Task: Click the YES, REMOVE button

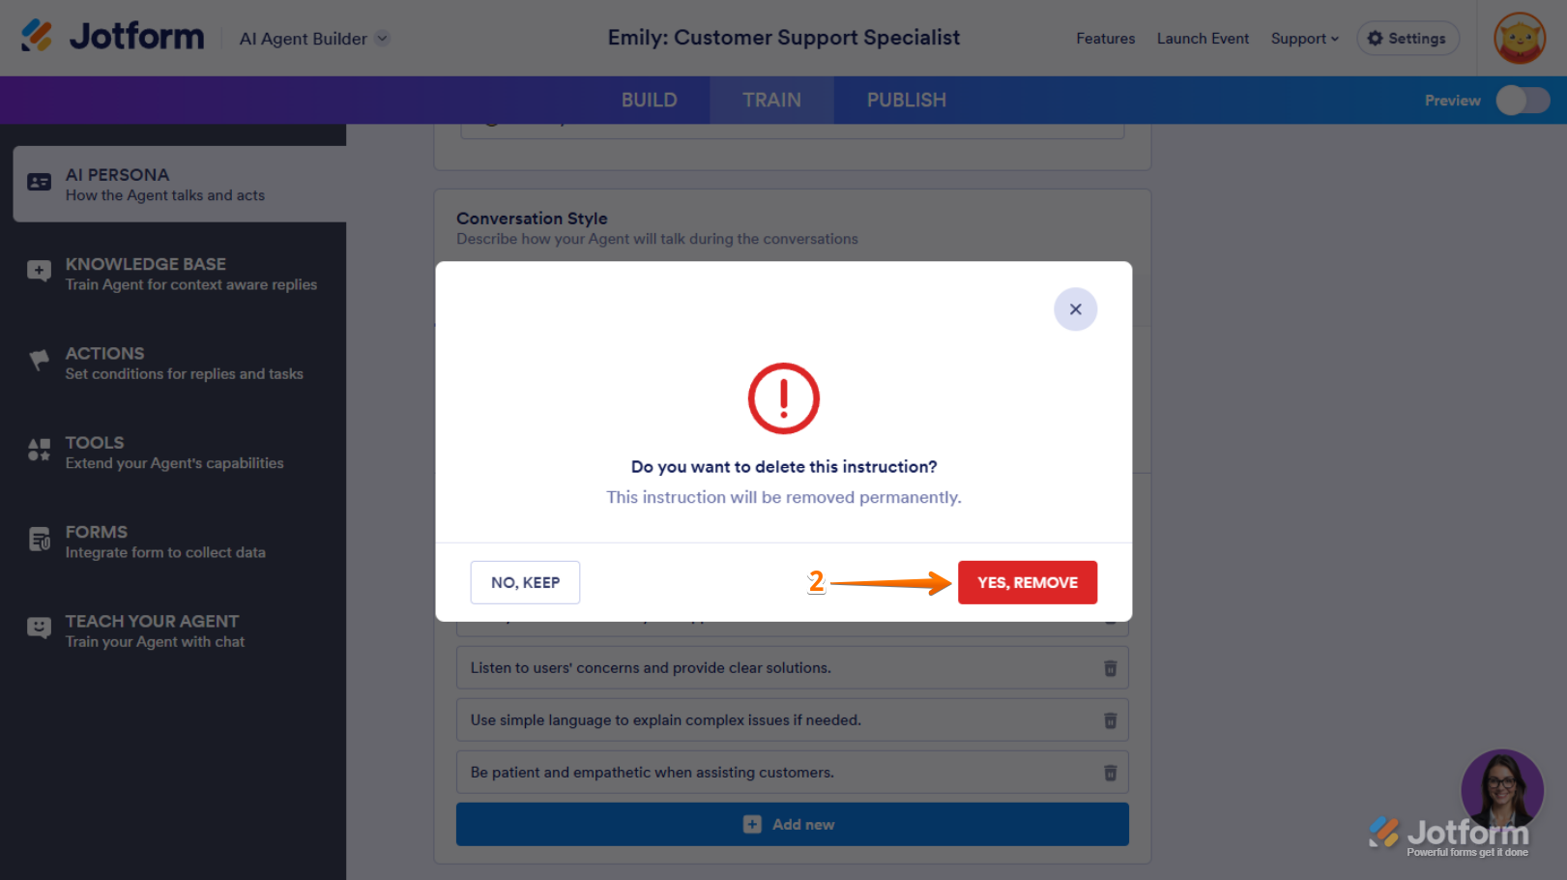Action: tap(1027, 582)
